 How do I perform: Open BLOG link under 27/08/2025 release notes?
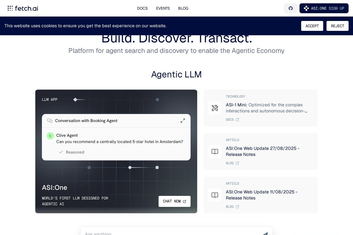click(232, 163)
